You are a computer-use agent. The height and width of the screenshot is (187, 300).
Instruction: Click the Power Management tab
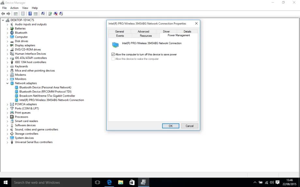point(179,35)
